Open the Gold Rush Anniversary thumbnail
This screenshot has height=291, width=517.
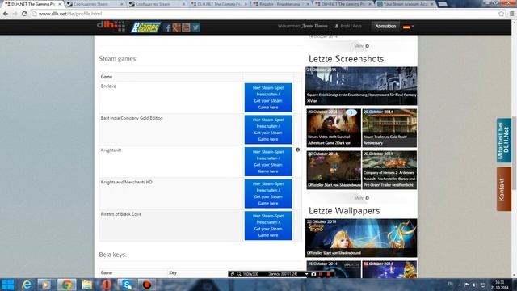click(389, 128)
